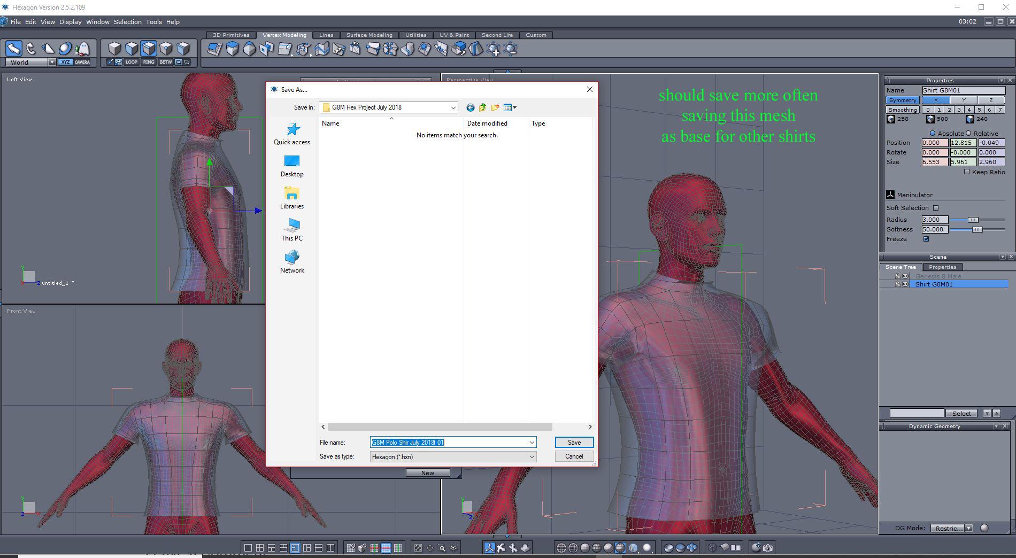Switch to 3D Primitives tab
The image size is (1016, 558).
231,35
